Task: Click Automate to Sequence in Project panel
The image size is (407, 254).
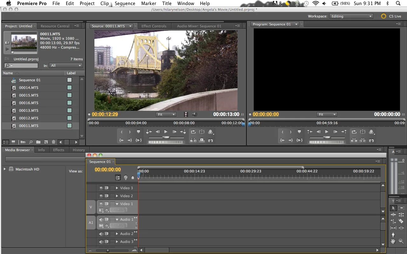Action: [23, 142]
